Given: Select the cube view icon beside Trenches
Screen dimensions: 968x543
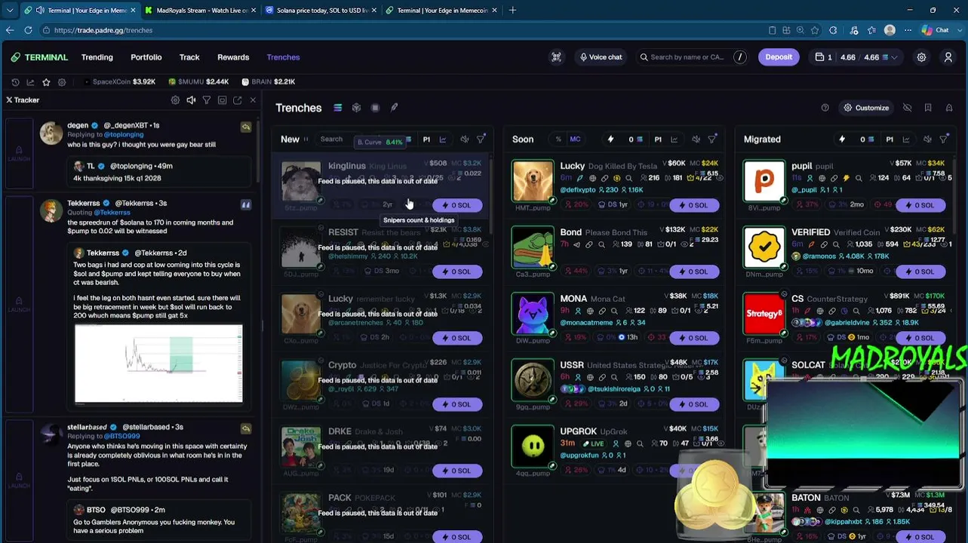Looking at the screenshot, I should [x=356, y=108].
